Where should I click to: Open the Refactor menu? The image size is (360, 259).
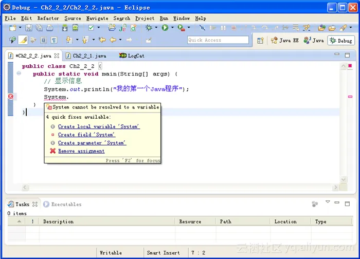pyautogui.click(x=48, y=18)
